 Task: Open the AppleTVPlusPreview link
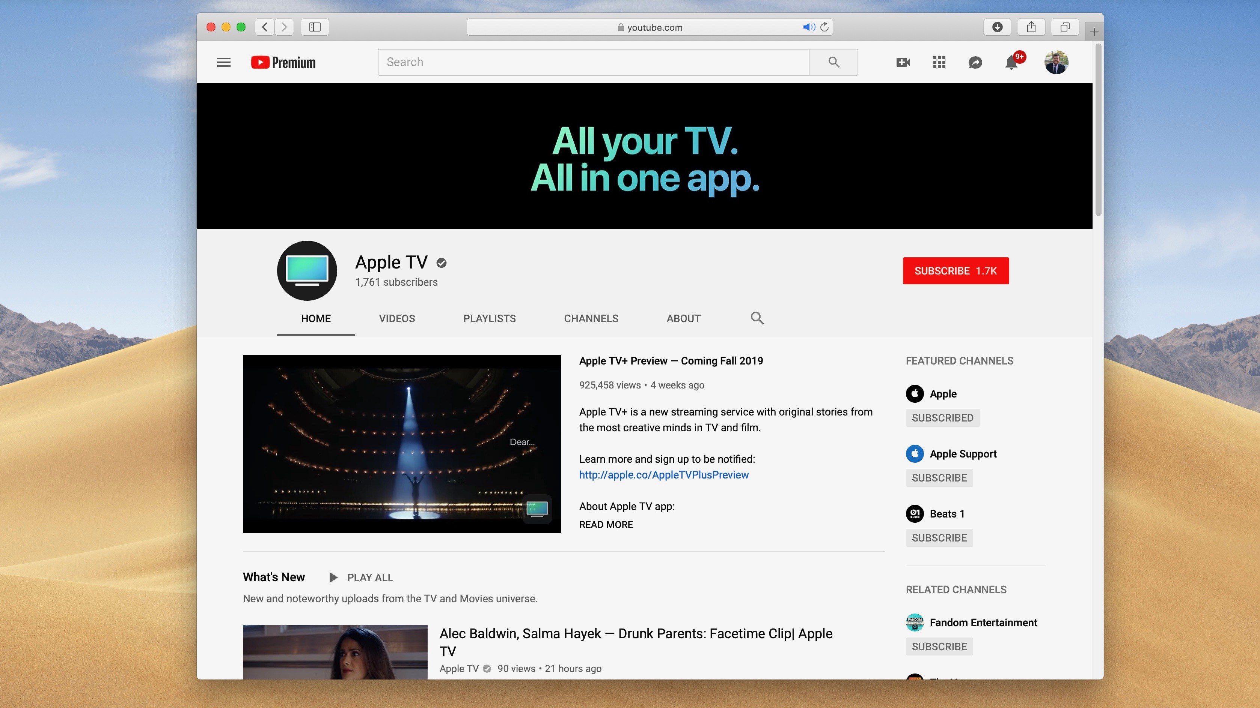(663, 474)
